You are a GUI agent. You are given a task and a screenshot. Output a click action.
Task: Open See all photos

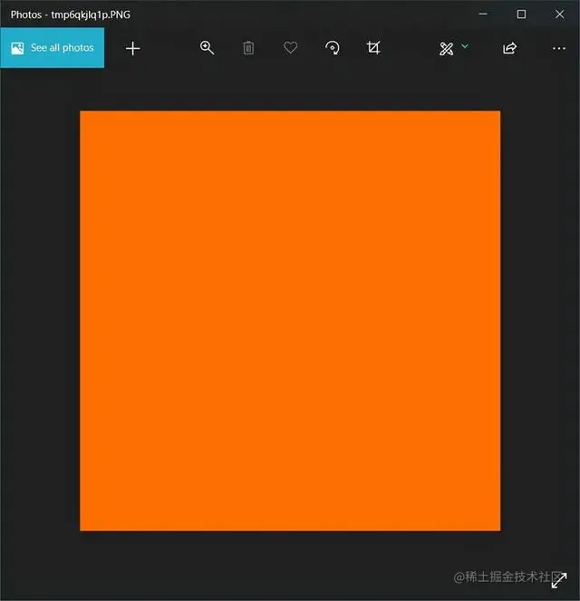52,48
